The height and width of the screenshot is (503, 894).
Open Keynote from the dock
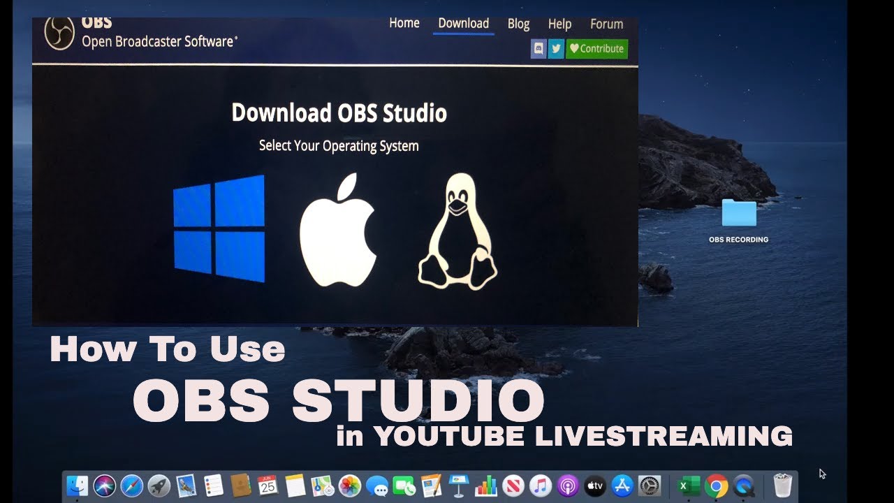(459, 486)
